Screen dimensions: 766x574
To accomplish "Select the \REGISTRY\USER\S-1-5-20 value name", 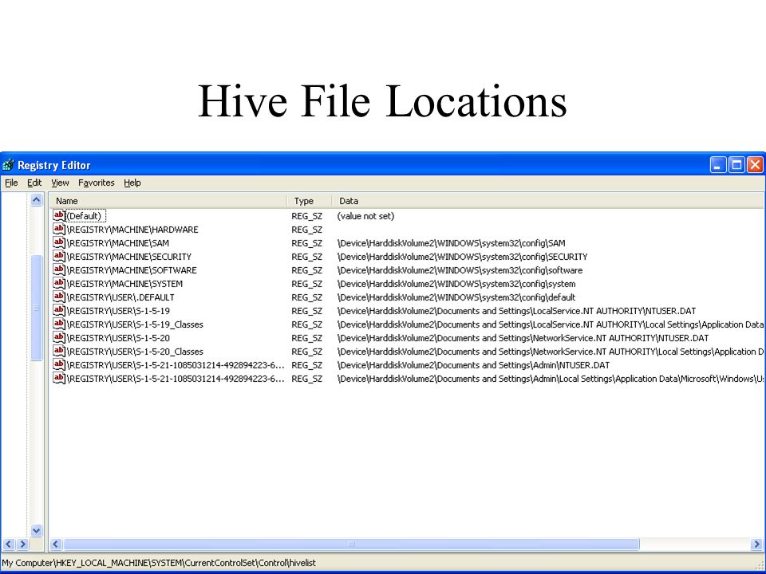I will pyautogui.click(x=118, y=338).
